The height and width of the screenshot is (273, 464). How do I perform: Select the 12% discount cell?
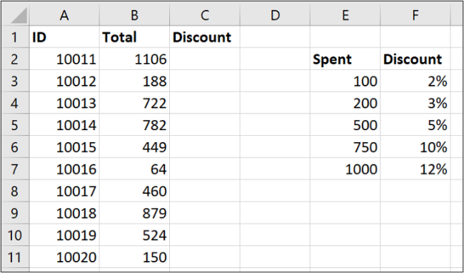tap(415, 169)
